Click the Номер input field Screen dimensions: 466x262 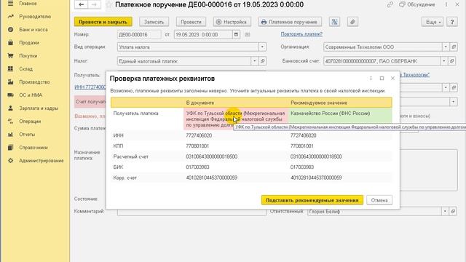[139, 35]
